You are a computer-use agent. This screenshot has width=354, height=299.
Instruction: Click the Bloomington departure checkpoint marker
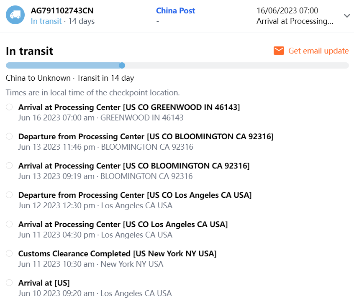(x=9, y=137)
